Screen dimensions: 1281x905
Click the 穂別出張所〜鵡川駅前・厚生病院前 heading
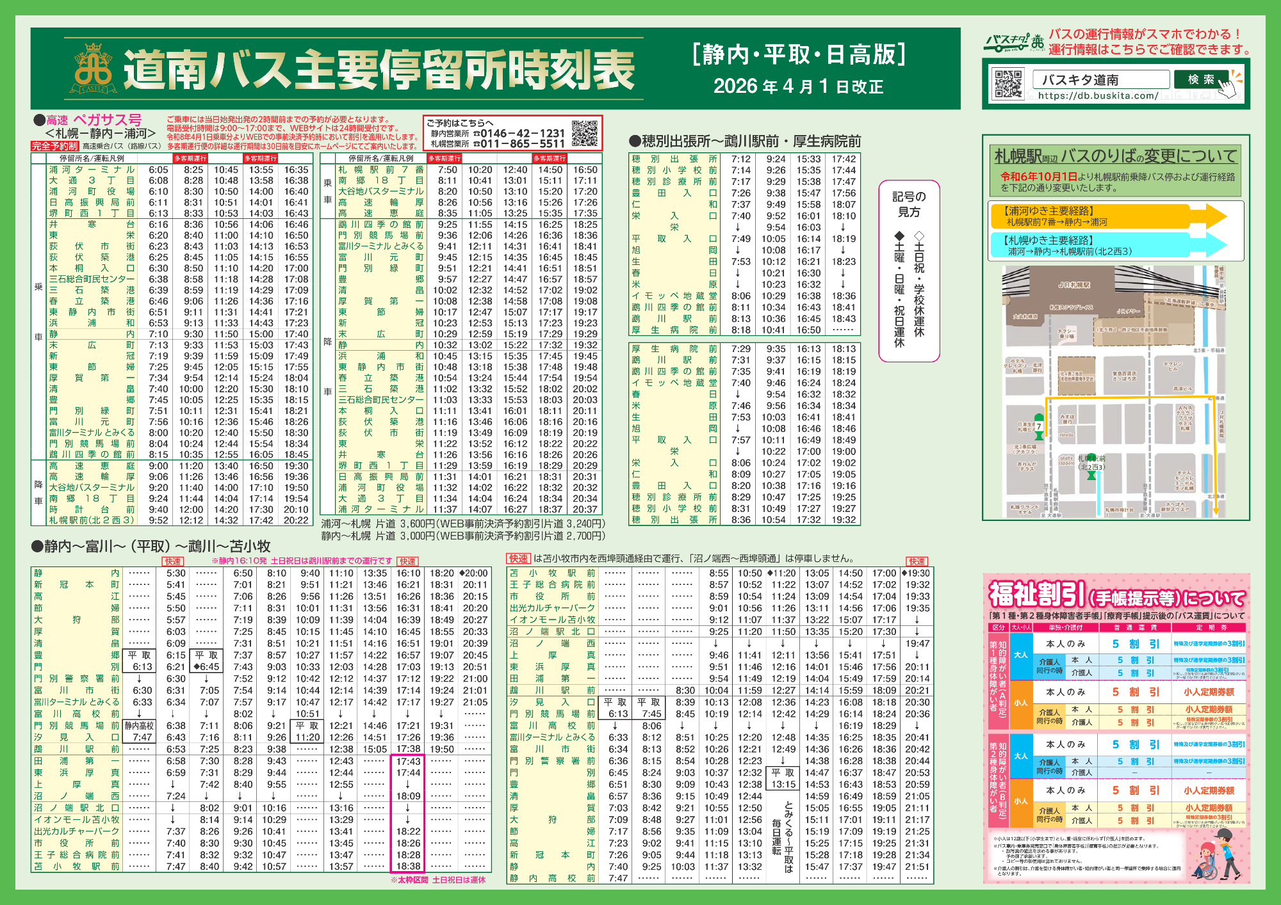(744, 141)
